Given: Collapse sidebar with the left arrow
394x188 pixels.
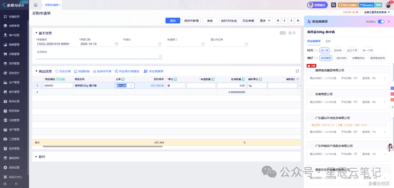Looking at the screenshot, I should point(16,184).
